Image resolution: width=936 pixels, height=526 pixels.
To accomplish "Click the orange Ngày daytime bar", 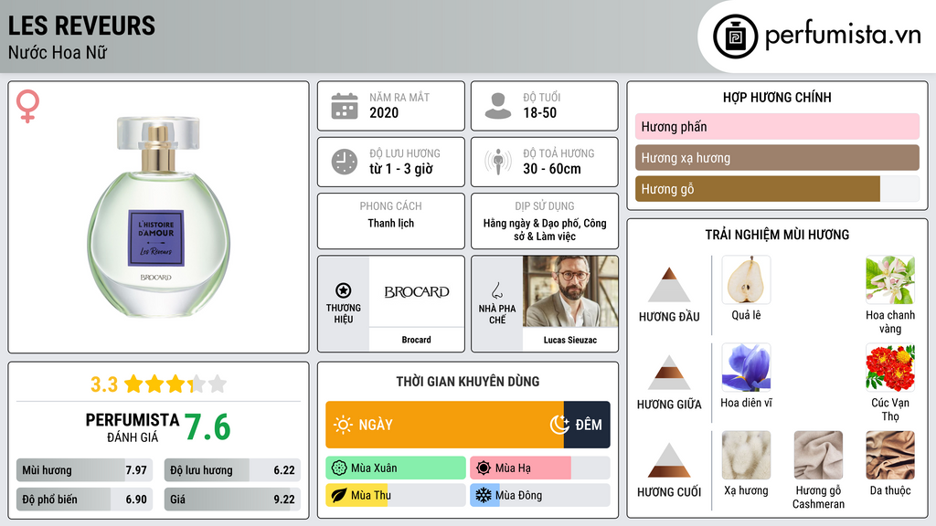I will [x=445, y=425].
